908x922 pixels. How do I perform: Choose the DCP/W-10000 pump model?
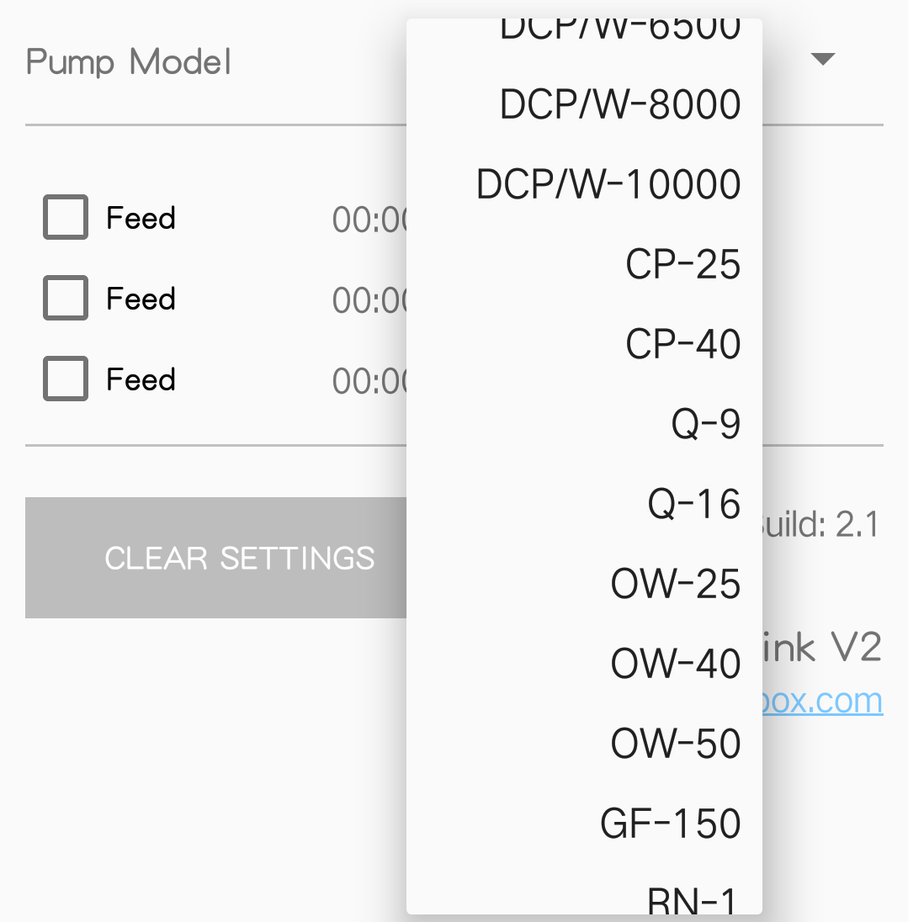pos(585,184)
